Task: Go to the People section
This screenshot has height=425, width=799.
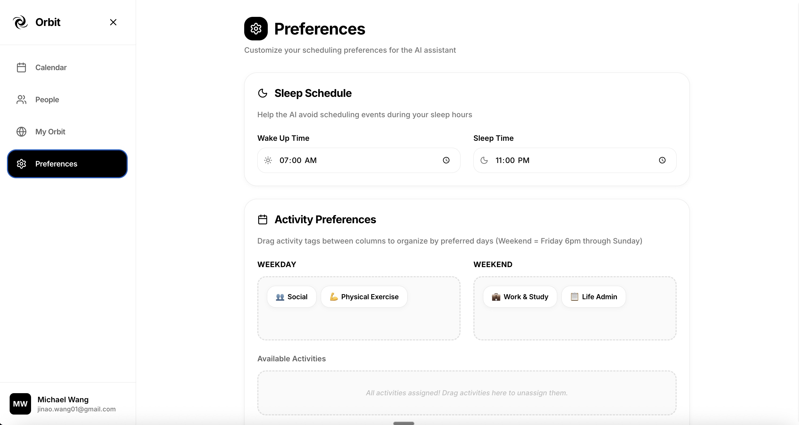Action: (x=47, y=100)
